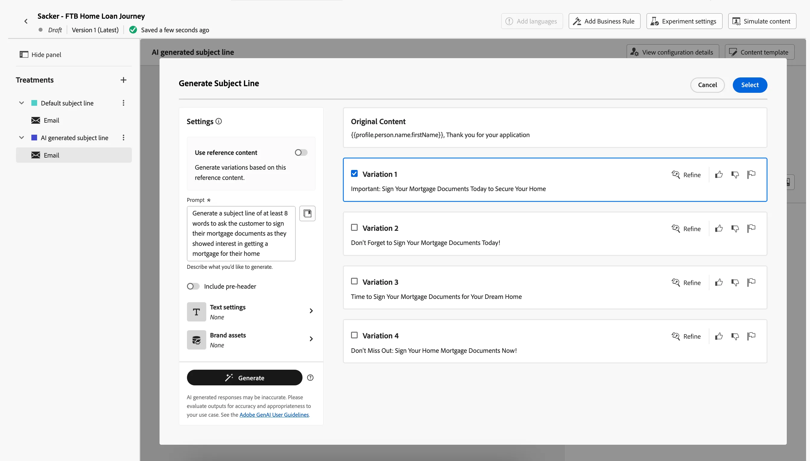Open more options for Default subject line

click(x=123, y=103)
